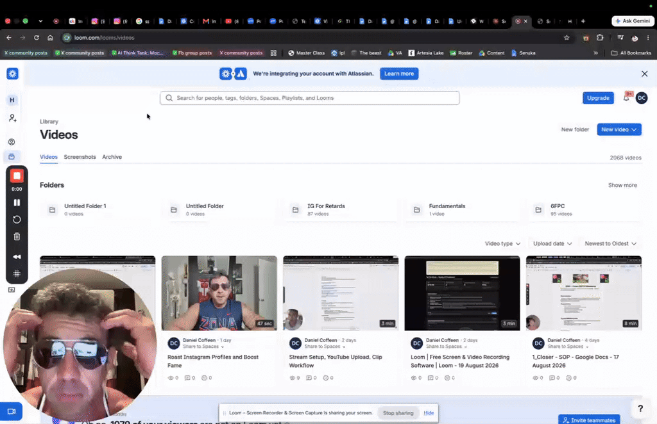Open the DC profile avatar menu

642,98
